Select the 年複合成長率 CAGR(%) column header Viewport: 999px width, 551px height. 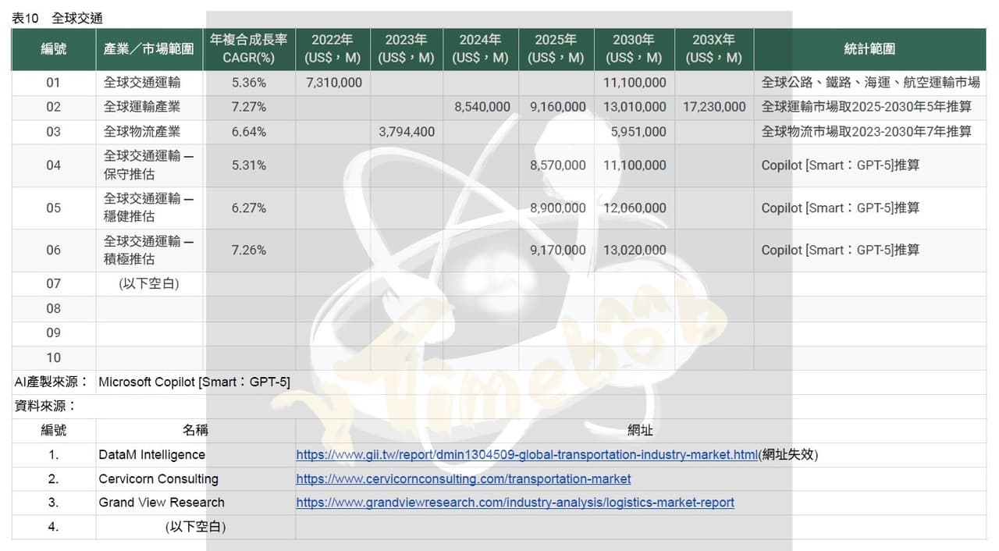249,48
